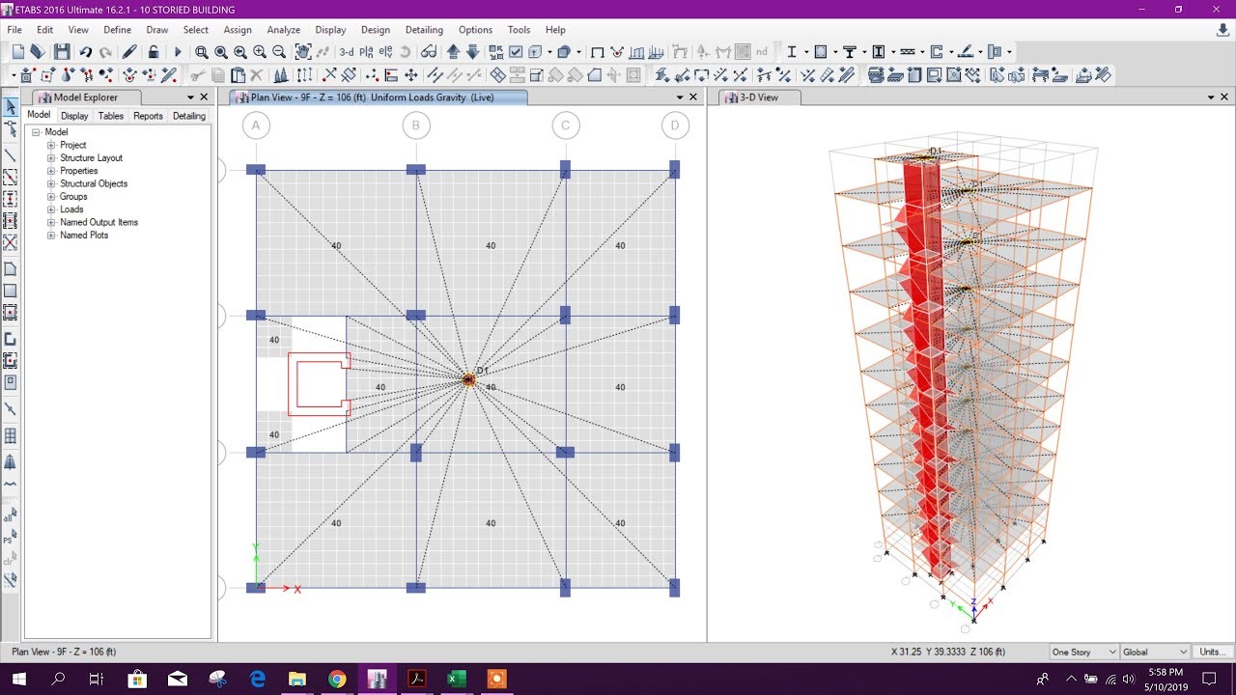Screen dimensions: 1236x695
Task: Open Plan View window options dropdown arrow
Action: [680, 97]
